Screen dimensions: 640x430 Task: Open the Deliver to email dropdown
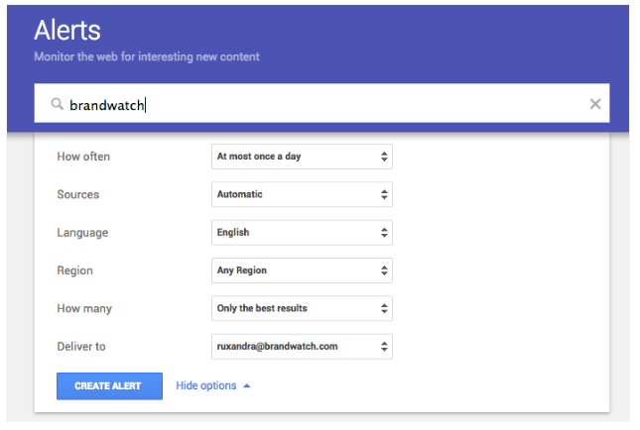coord(302,347)
